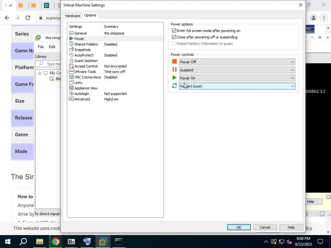Screen dimensions: 331x248
Task: Select the Snapshots icon
Action: (71, 49)
